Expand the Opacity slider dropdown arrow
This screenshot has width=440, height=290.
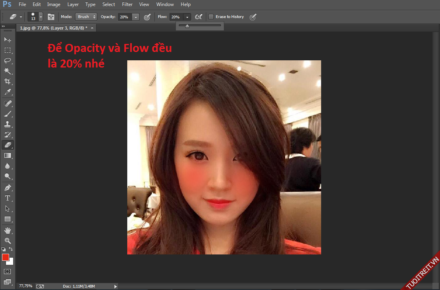click(x=136, y=17)
